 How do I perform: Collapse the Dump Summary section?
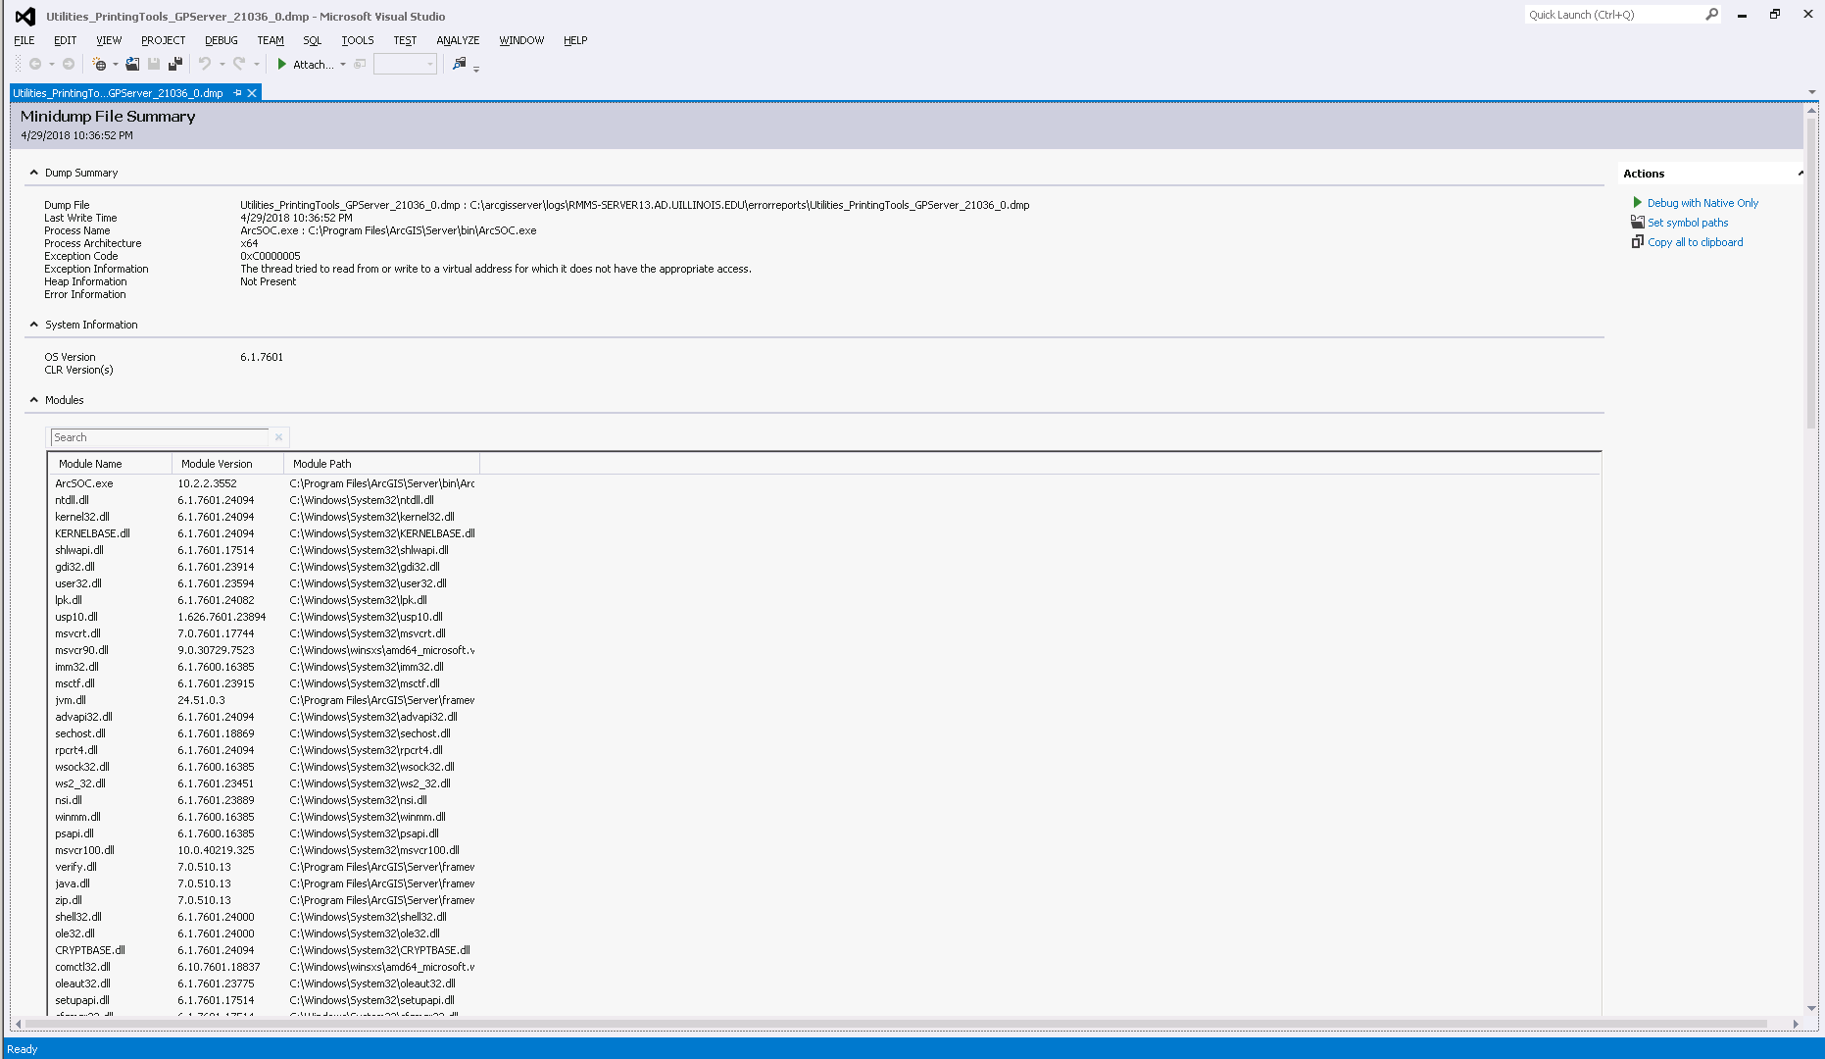pos(34,173)
